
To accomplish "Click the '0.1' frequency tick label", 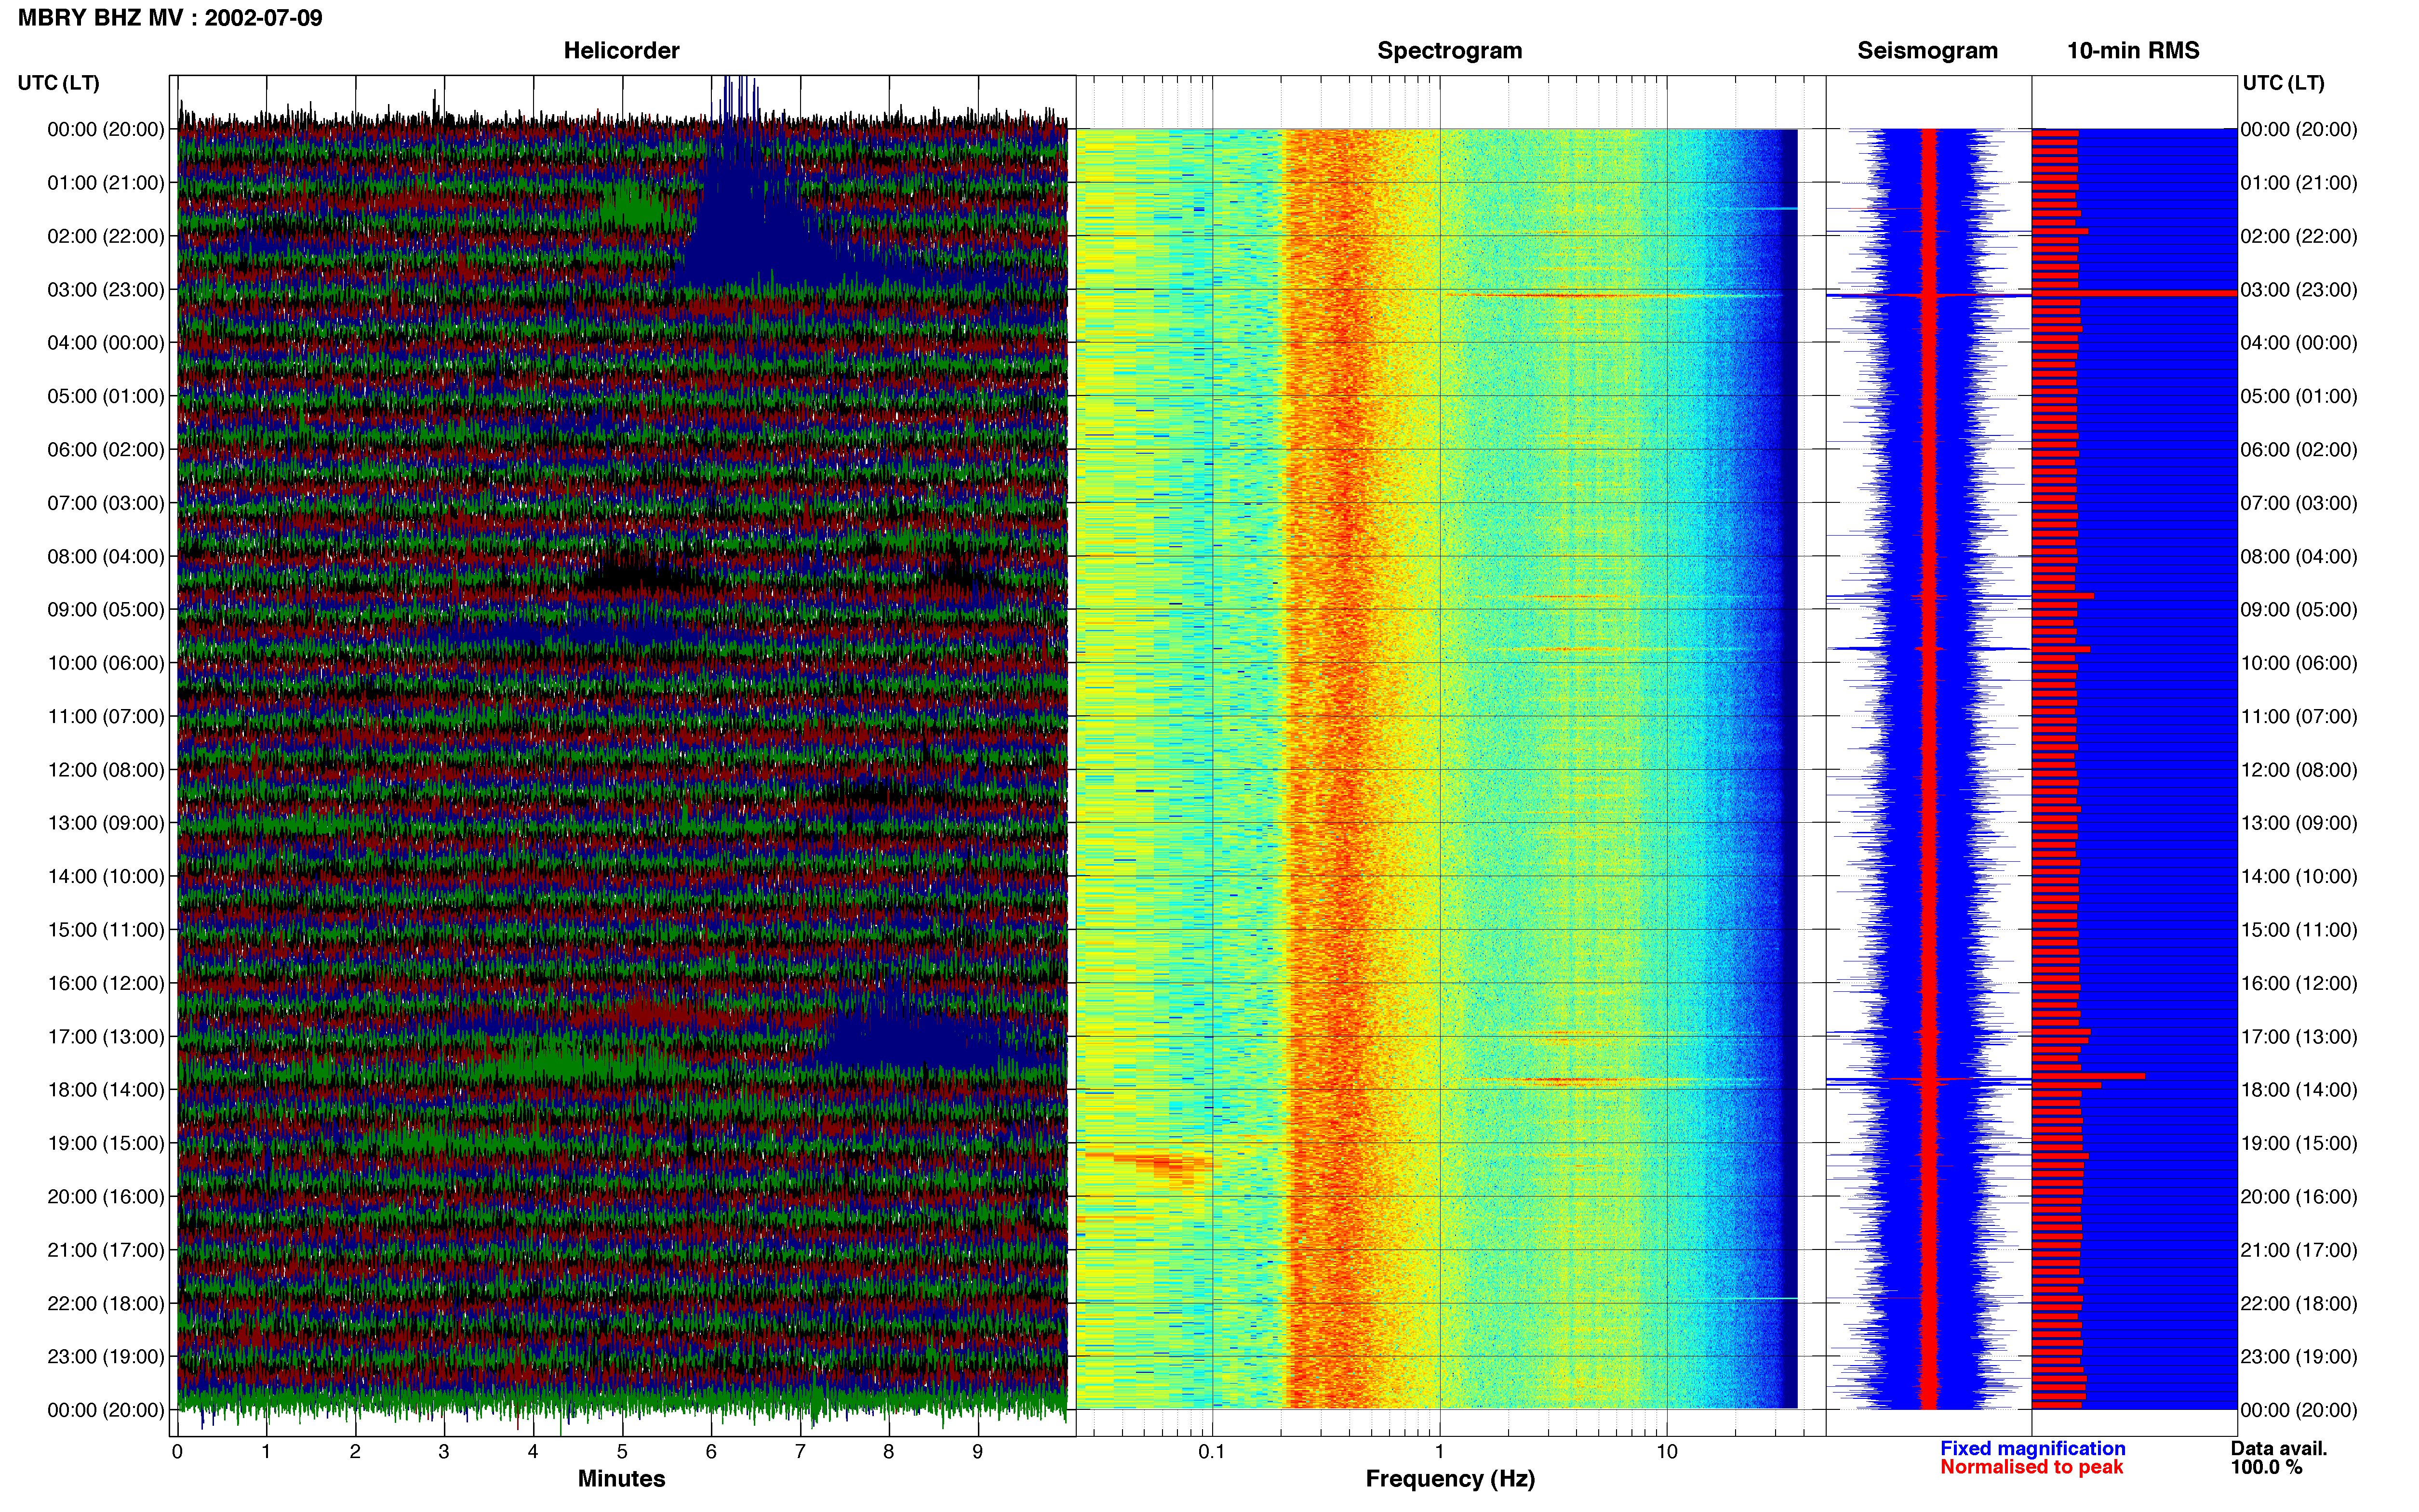I will [1212, 1452].
